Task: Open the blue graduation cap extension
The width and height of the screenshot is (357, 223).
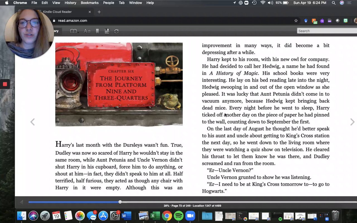Action: pos(306,21)
